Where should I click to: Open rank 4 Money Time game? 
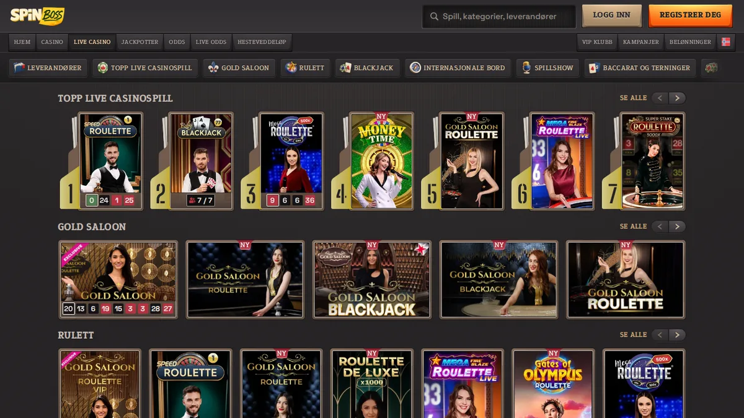(382, 161)
